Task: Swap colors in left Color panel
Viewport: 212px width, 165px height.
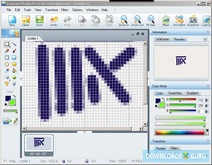Action: coord(14,96)
